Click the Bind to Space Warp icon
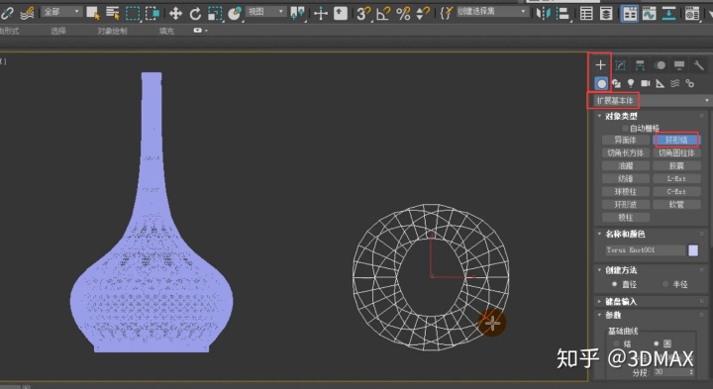Viewport: 713px width, 389px height. click(x=28, y=13)
